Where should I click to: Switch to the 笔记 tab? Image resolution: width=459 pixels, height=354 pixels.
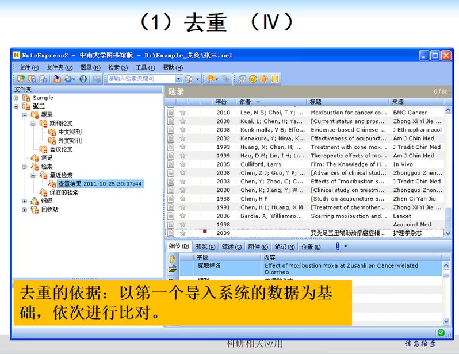(285, 247)
